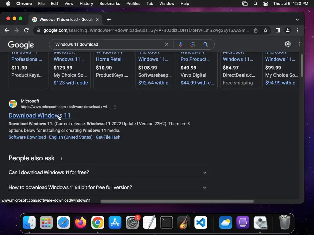Toggle the Chrome side panel icon
The height and width of the screenshot is (235, 314).
pos(278,30)
